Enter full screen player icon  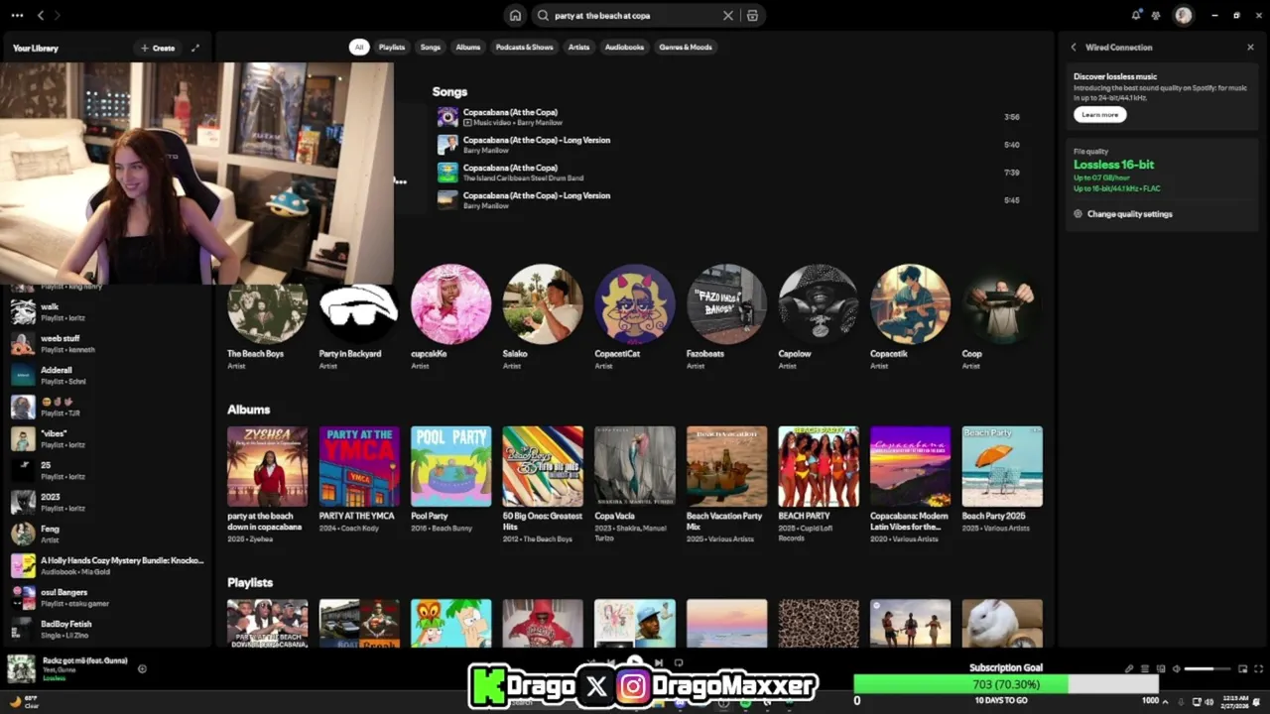point(1258,668)
